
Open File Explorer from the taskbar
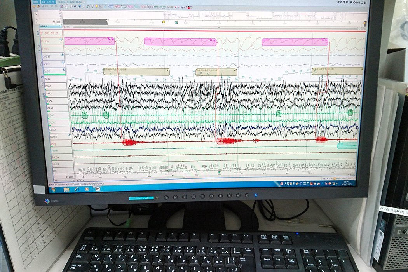coord(66,189)
